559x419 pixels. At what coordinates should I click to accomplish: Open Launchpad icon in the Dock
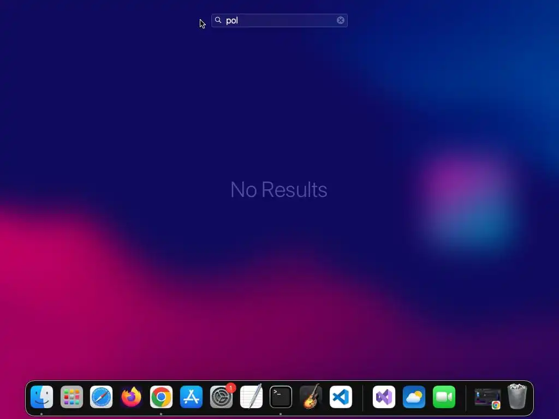coord(72,397)
